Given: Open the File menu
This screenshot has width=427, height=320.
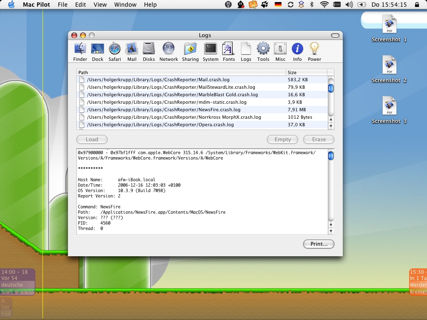Looking at the screenshot, I should coord(63,5).
